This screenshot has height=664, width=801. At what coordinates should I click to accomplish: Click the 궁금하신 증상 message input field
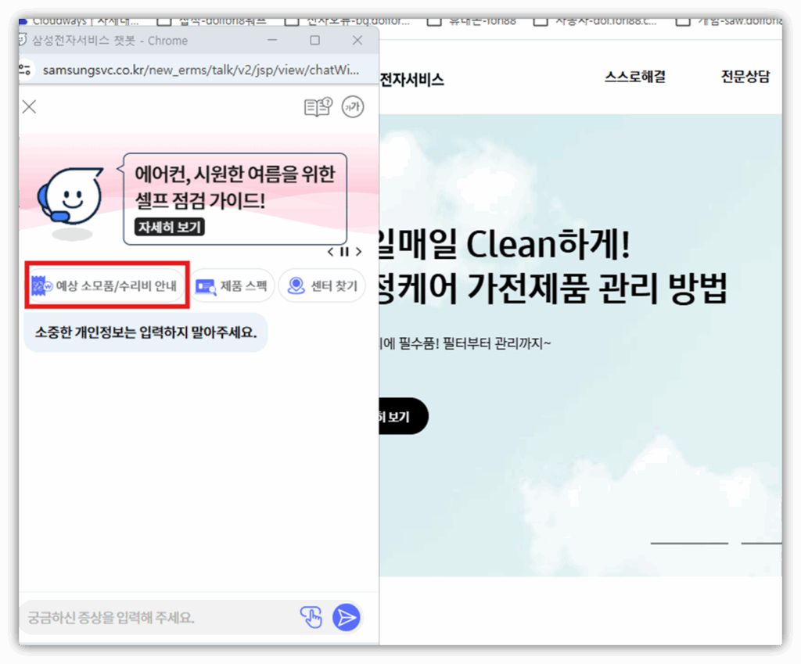(156, 617)
